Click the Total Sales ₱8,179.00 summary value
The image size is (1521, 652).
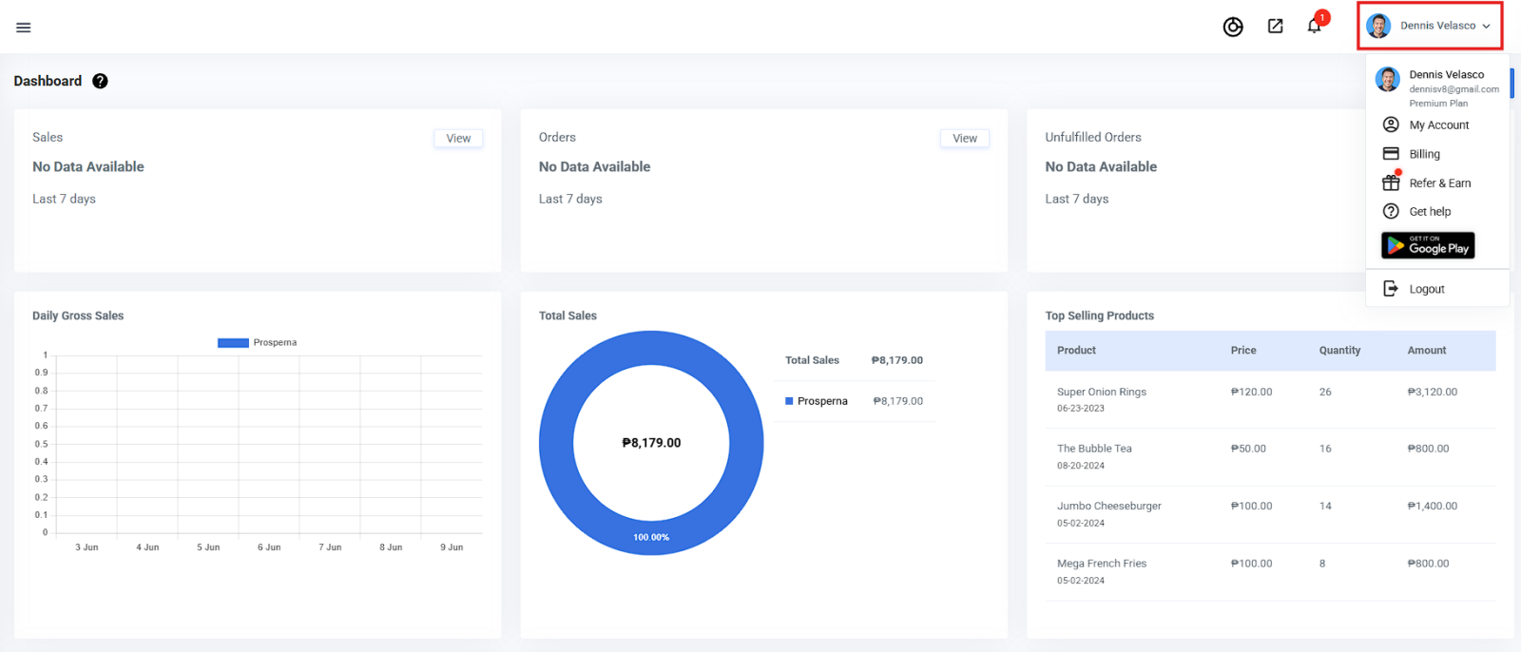(x=897, y=360)
